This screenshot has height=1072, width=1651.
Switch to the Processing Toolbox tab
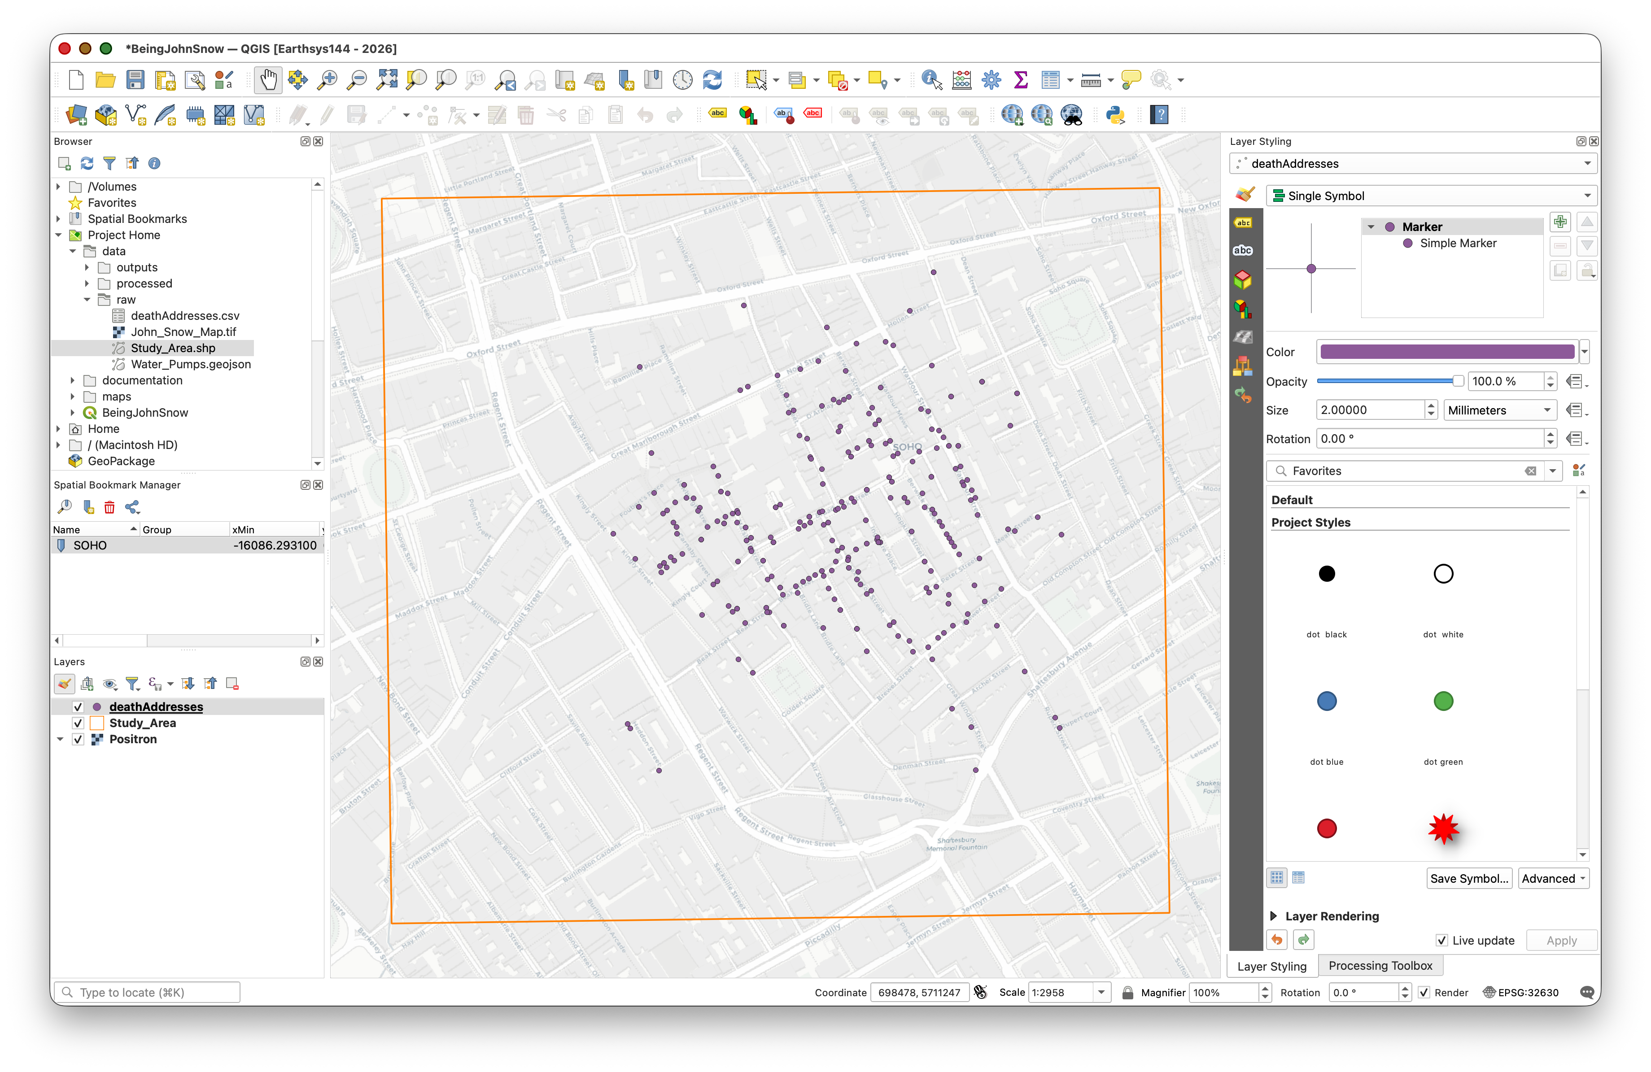coord(1380,965)
